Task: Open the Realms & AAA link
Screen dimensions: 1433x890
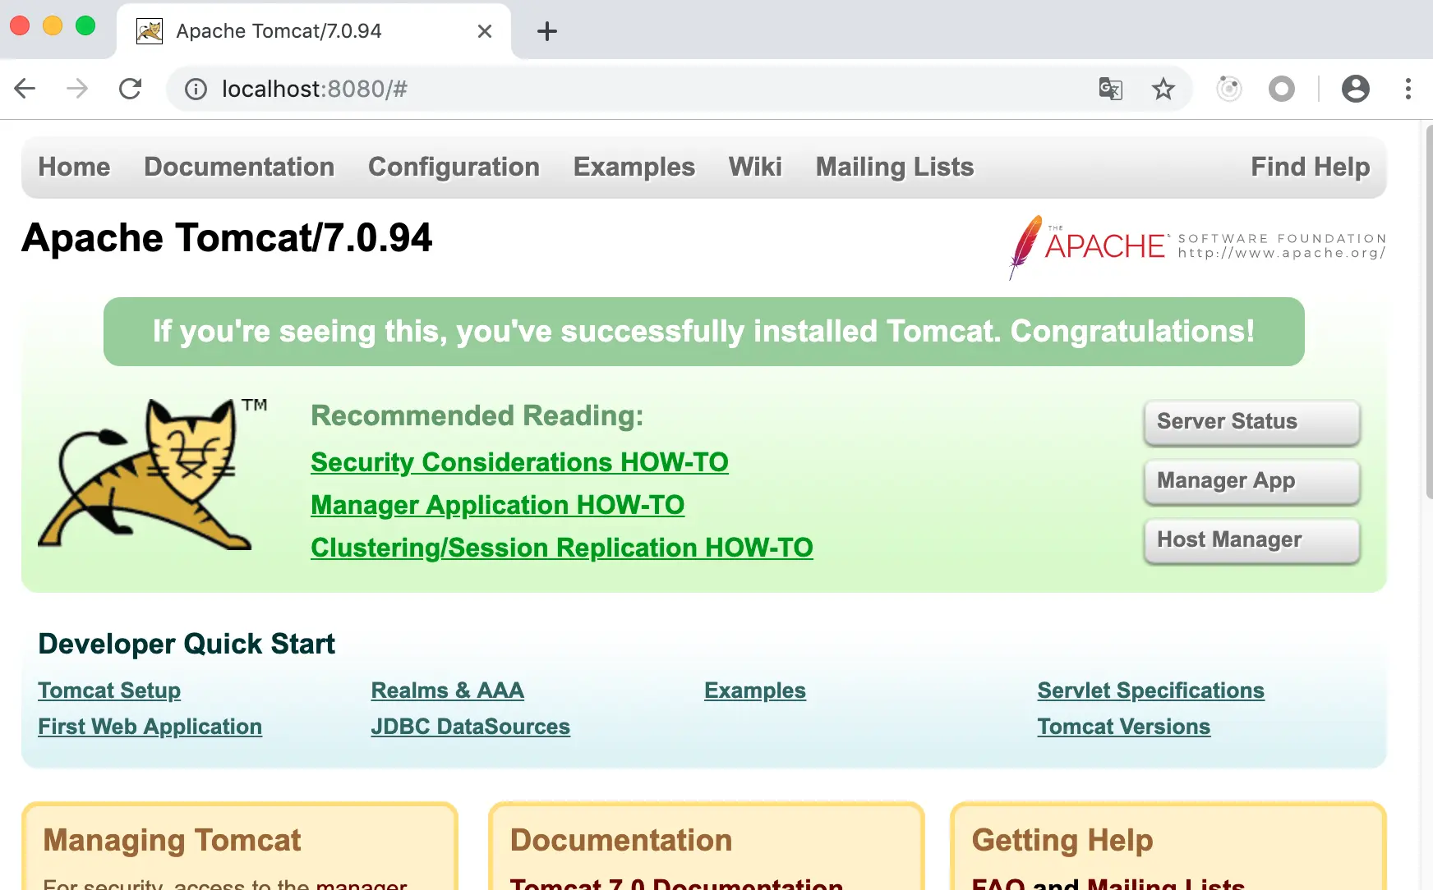Action: click(448, 690)
